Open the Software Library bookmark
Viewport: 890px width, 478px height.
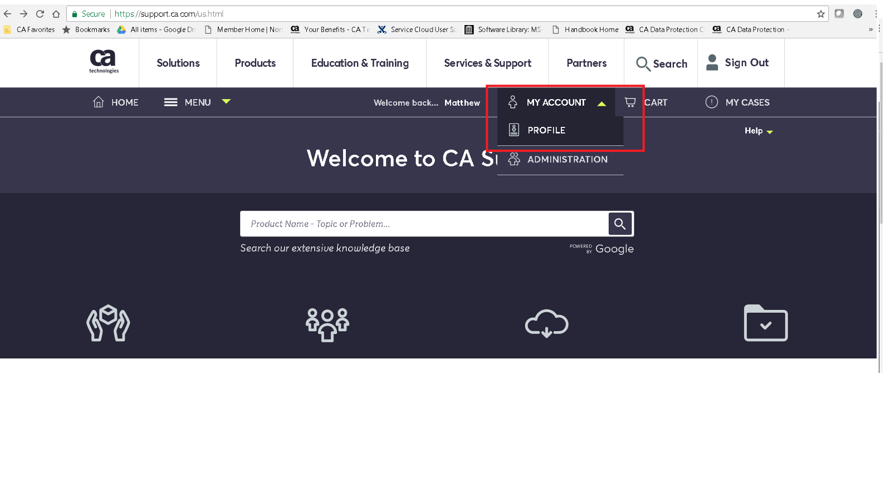(503, 29)
